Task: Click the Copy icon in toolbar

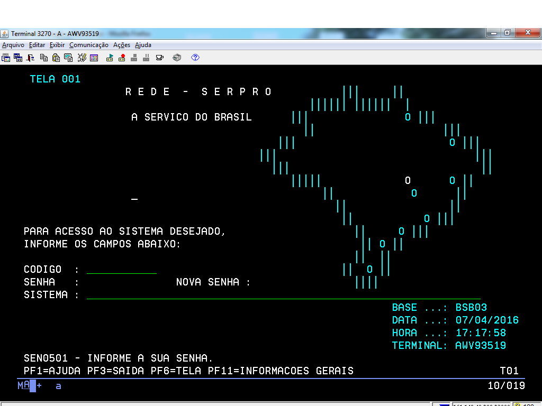Action: (x=44, y=58)
